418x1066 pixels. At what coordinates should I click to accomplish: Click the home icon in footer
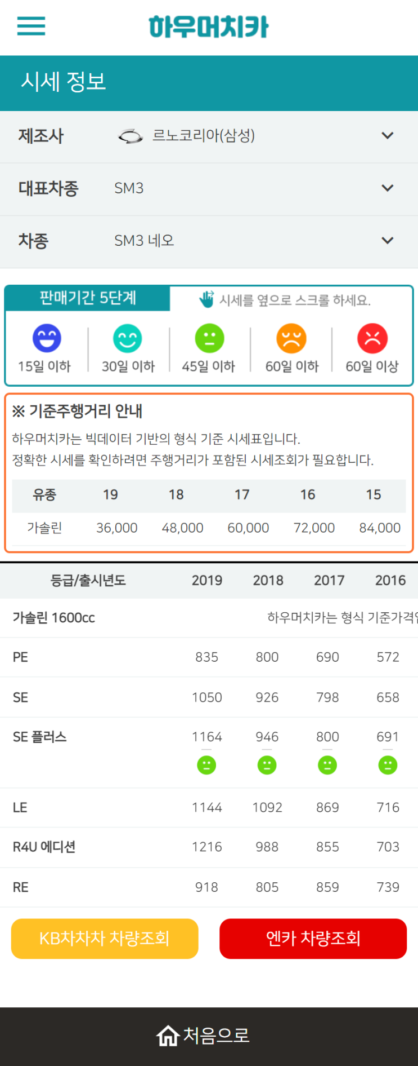point(168,1036)
